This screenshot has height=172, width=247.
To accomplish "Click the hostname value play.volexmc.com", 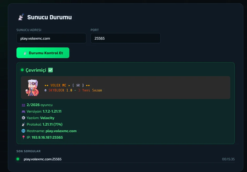I will [61, 131].
